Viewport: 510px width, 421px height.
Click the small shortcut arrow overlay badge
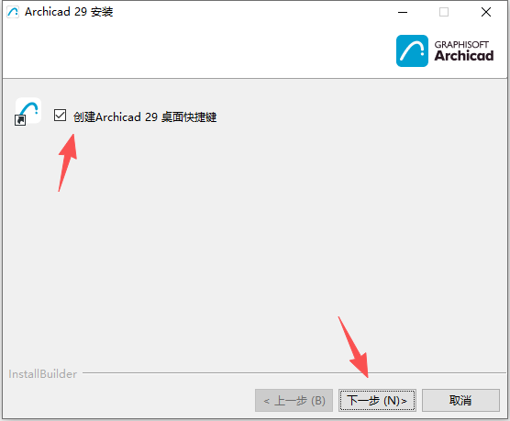coord(20,120)
